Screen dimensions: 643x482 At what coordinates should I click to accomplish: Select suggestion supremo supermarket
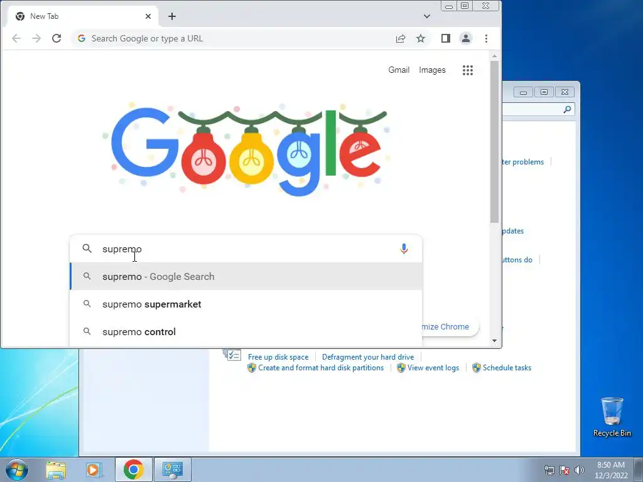click(246, 304)
